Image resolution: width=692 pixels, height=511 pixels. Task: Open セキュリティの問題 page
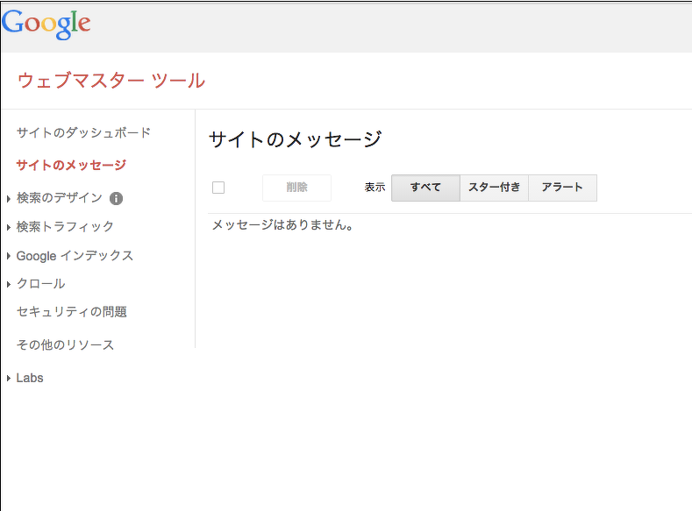pyautogui.click(x=72, y=312)
